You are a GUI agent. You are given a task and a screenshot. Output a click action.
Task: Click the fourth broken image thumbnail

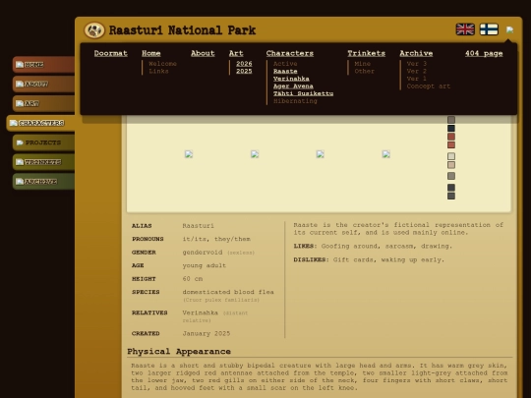tap(386, 154)
